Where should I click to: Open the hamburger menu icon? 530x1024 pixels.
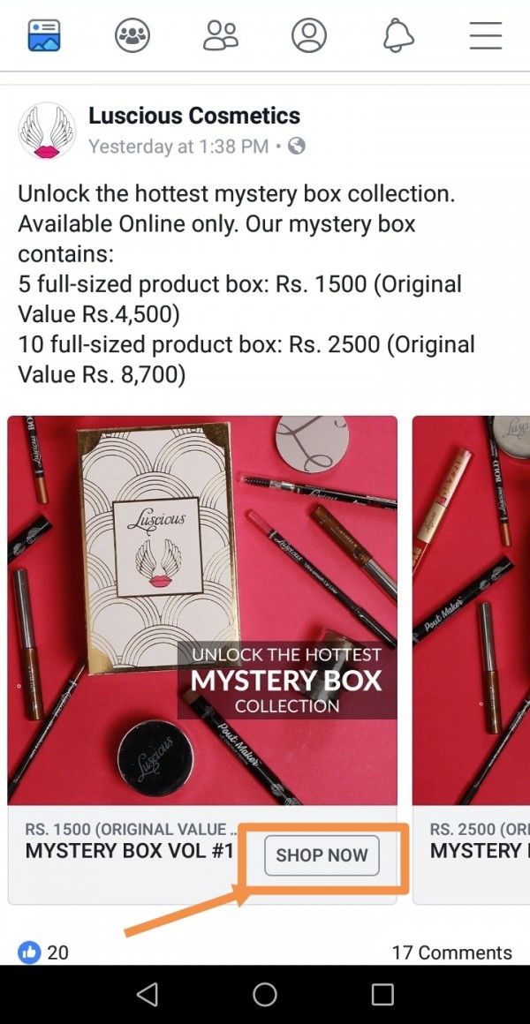click(x=486, y=35)
